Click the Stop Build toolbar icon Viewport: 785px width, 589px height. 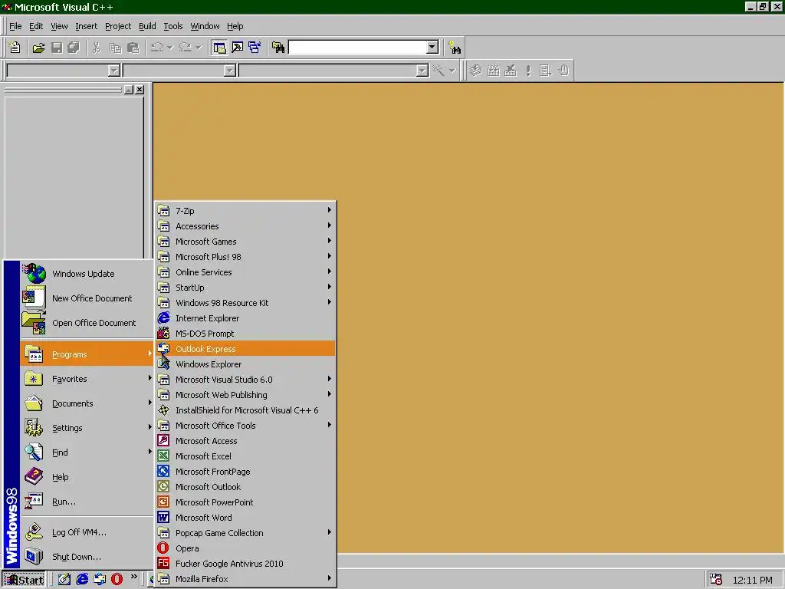point(510,71)
